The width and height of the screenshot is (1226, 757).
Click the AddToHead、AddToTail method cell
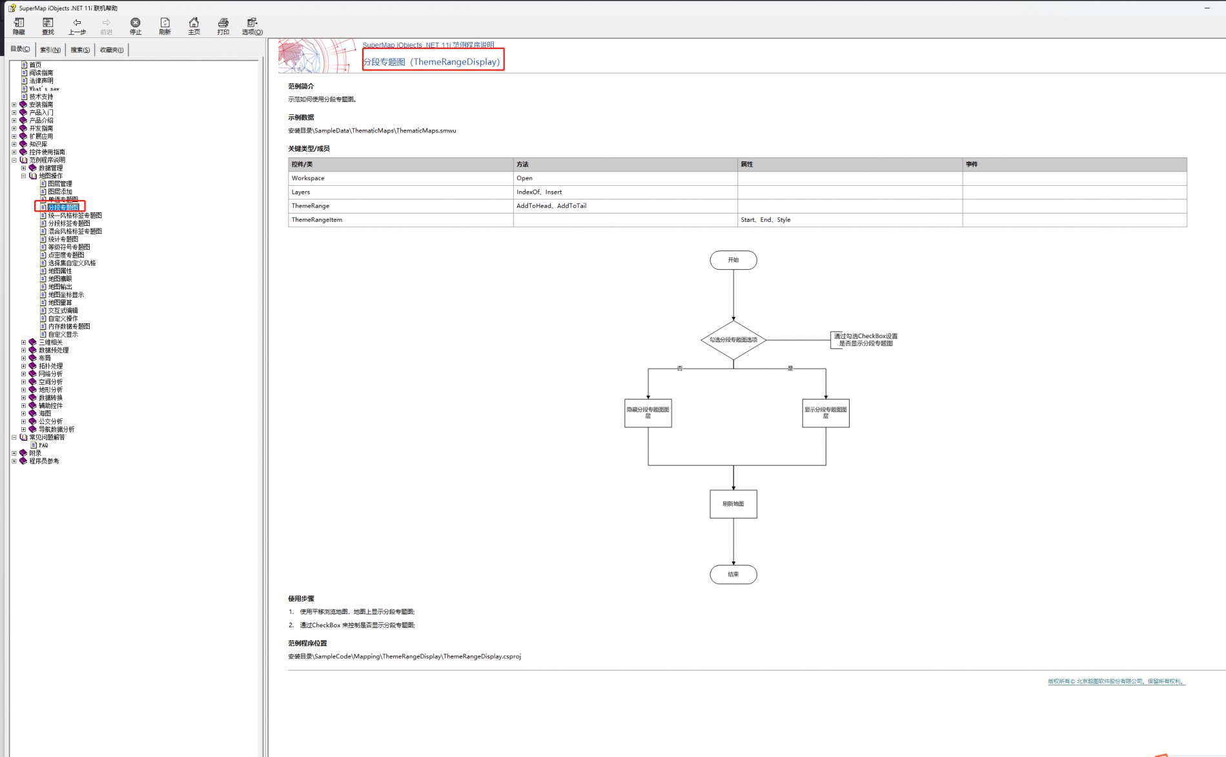625,206
